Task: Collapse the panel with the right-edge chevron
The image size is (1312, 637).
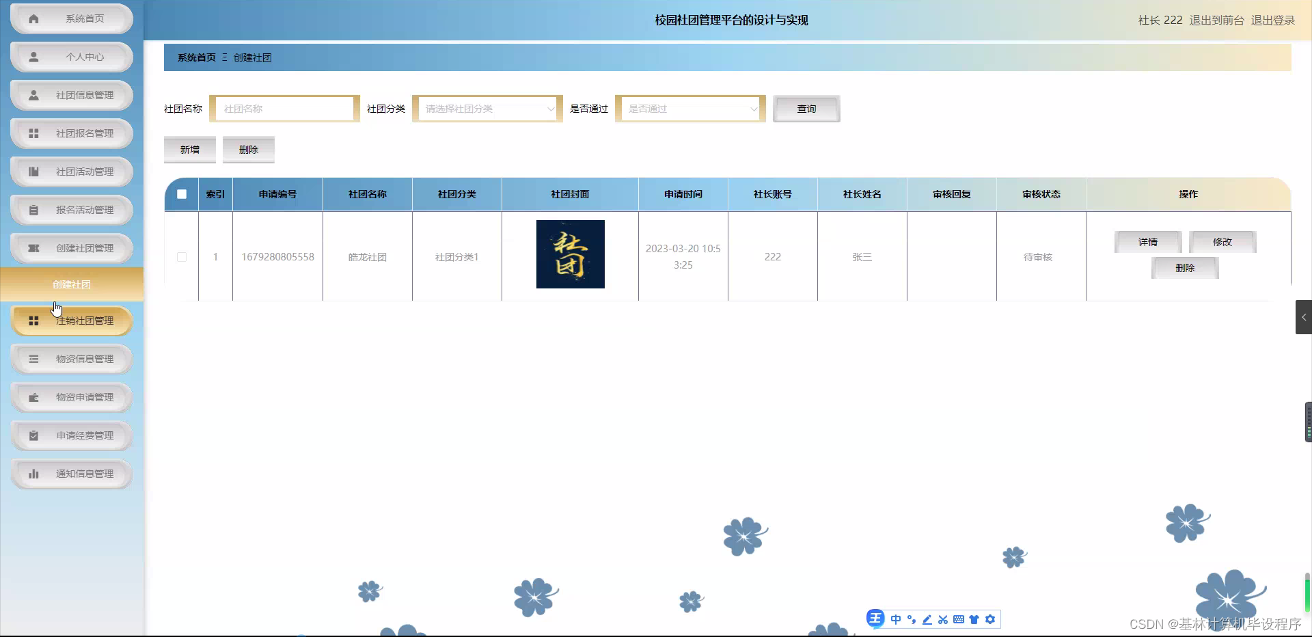Action: click(x=1304, y=316)
